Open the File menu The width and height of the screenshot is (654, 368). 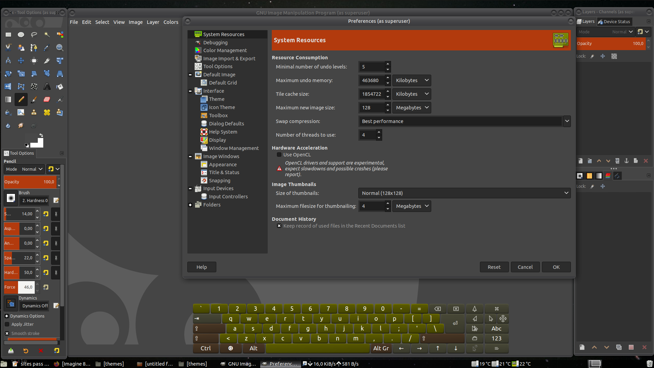(74, 22)
